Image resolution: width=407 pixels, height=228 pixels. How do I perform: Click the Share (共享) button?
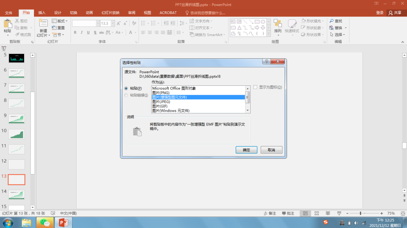coord(395,13)
